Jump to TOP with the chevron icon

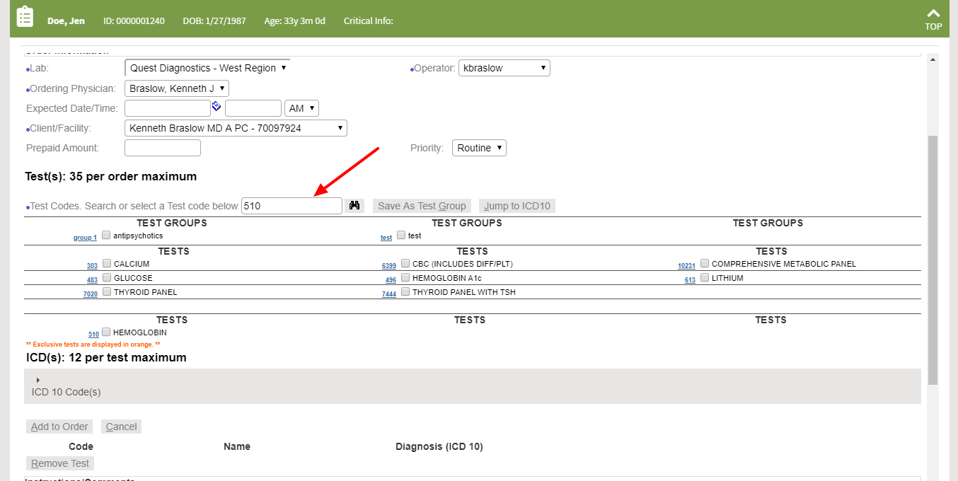point(933,19)
